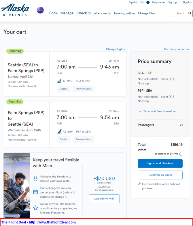Click Continue as guest button
This screenshot has height=226, width=193.
coord(160,175)
